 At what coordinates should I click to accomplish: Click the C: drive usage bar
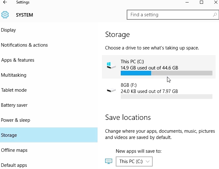(166, 73)
